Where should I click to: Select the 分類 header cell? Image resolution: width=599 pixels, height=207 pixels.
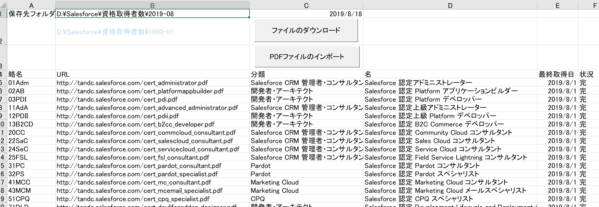coord(306,74)
